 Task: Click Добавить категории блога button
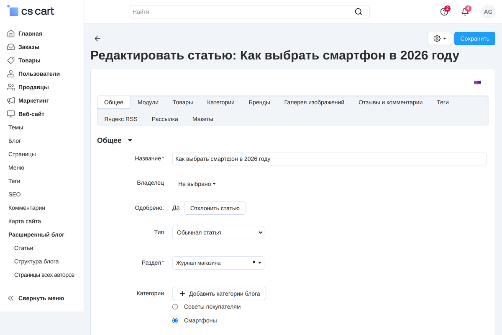[219, 294]
